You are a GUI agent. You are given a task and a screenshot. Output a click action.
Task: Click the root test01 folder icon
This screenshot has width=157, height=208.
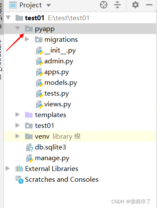pos(19,18)
